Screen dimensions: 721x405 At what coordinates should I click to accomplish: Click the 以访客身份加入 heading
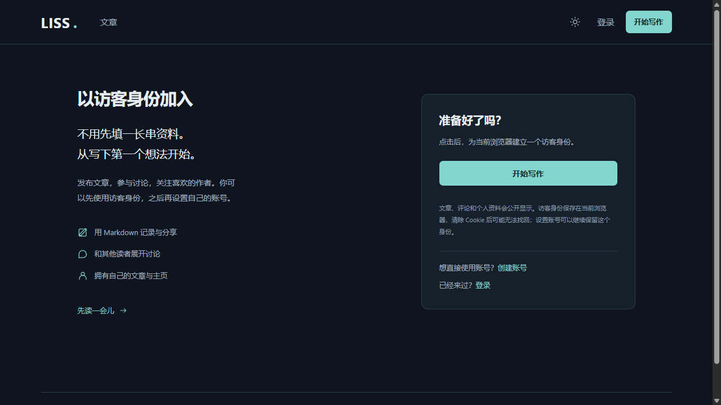click(135, 99)
